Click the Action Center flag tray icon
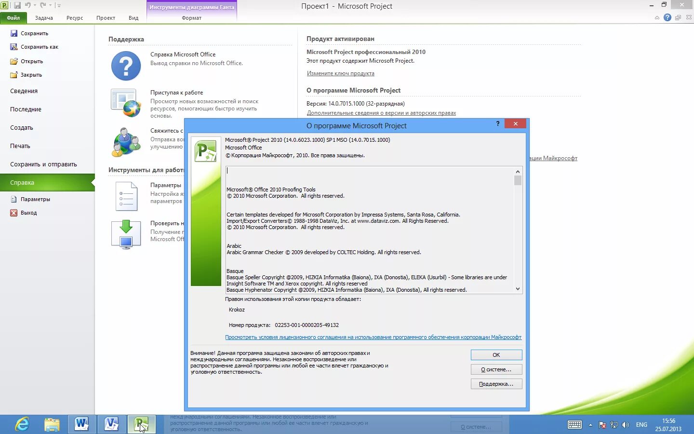The width and height of the screenshot is (694, 434). click(602, 425)
